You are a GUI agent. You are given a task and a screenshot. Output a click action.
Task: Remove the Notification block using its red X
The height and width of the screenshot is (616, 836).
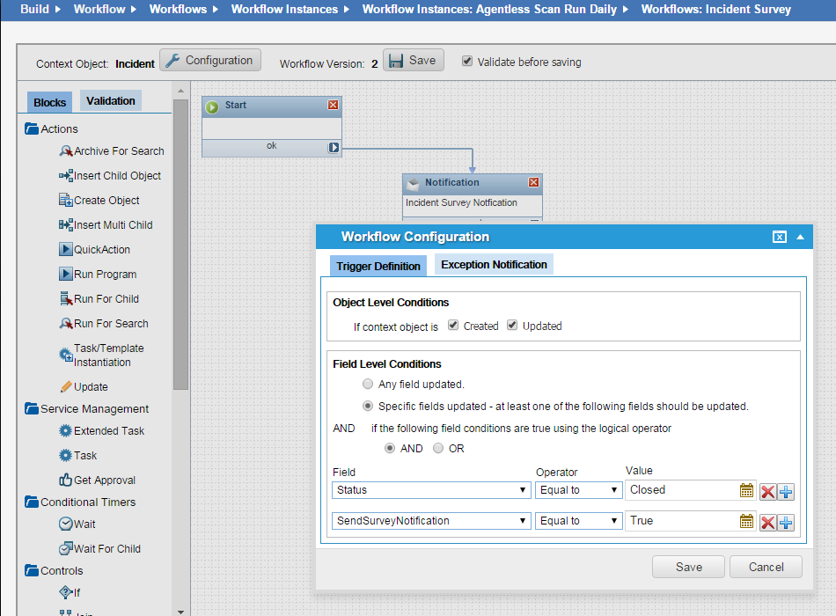point(533,182)
